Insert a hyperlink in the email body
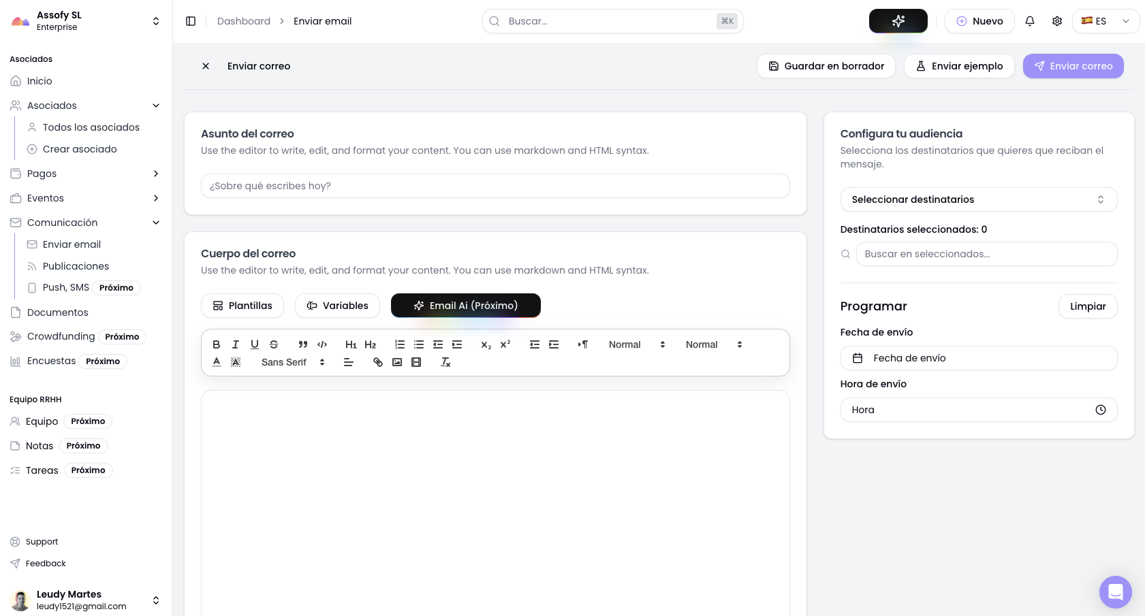This screenshot has width=1145, height=616. pos(378,362)
